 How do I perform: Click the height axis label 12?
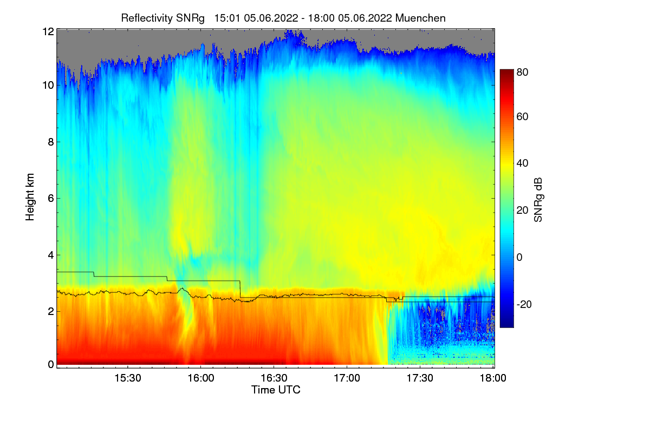[48, 32]
